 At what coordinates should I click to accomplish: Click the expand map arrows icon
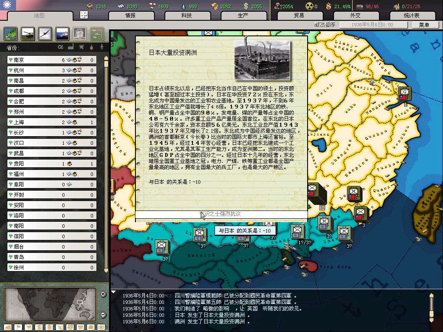[x=84, y=14]
